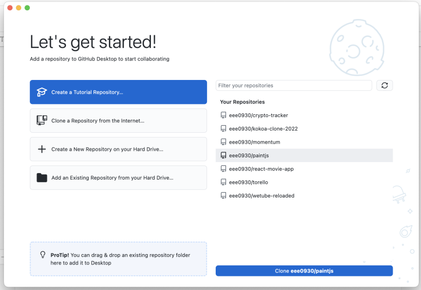Viewport: 421px width, 290px height.
Task: Select eee0930/momentum repository
Action: (304, 142)
